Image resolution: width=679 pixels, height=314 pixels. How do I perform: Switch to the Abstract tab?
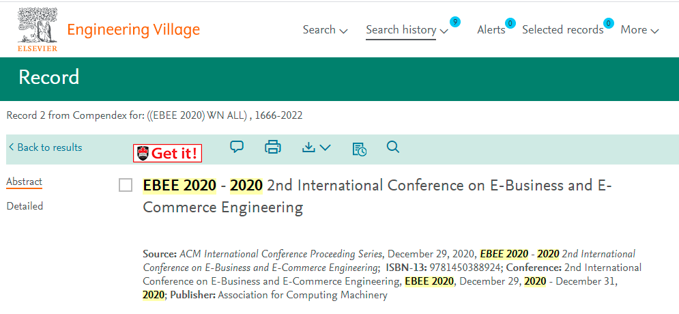pyautogui.click(x=25, y=182)
